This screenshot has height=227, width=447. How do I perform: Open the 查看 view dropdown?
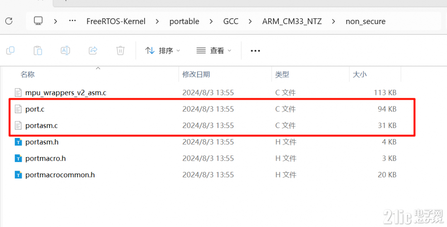pos(214,51)
